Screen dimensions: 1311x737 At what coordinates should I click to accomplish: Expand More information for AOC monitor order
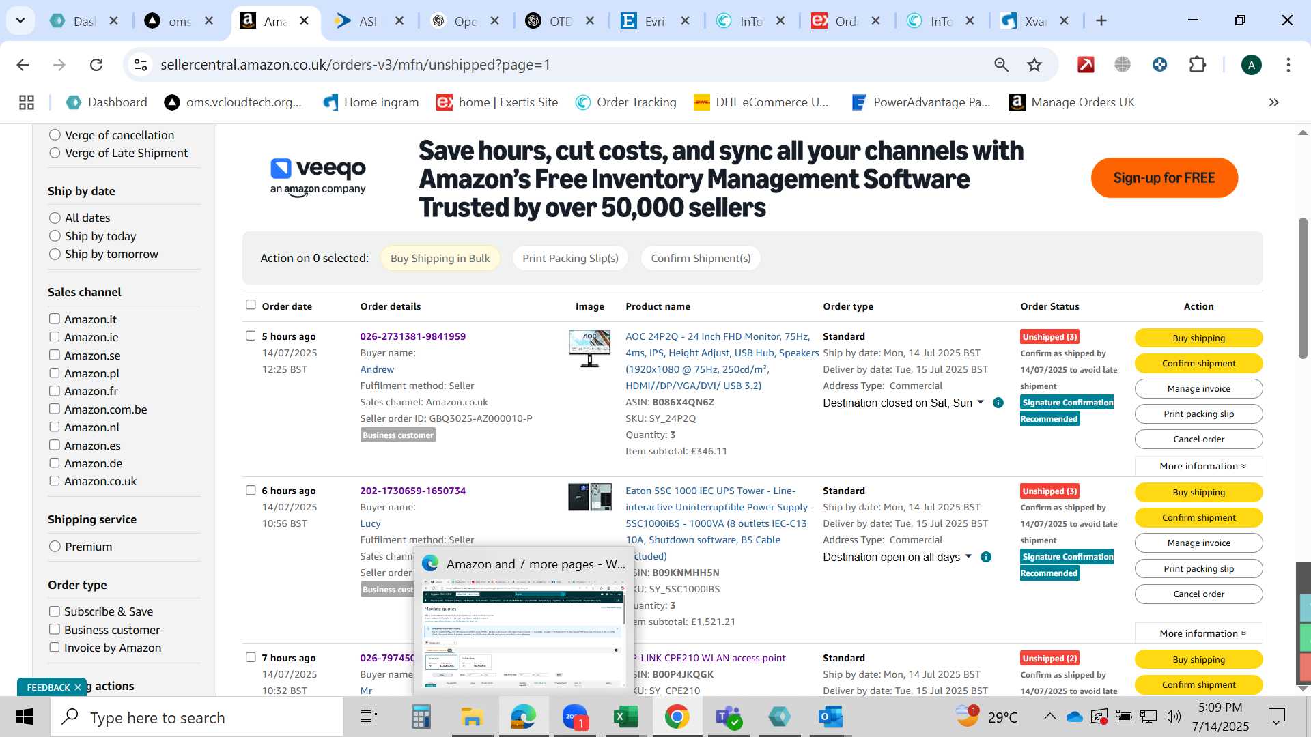click(x=1198, y=466)
